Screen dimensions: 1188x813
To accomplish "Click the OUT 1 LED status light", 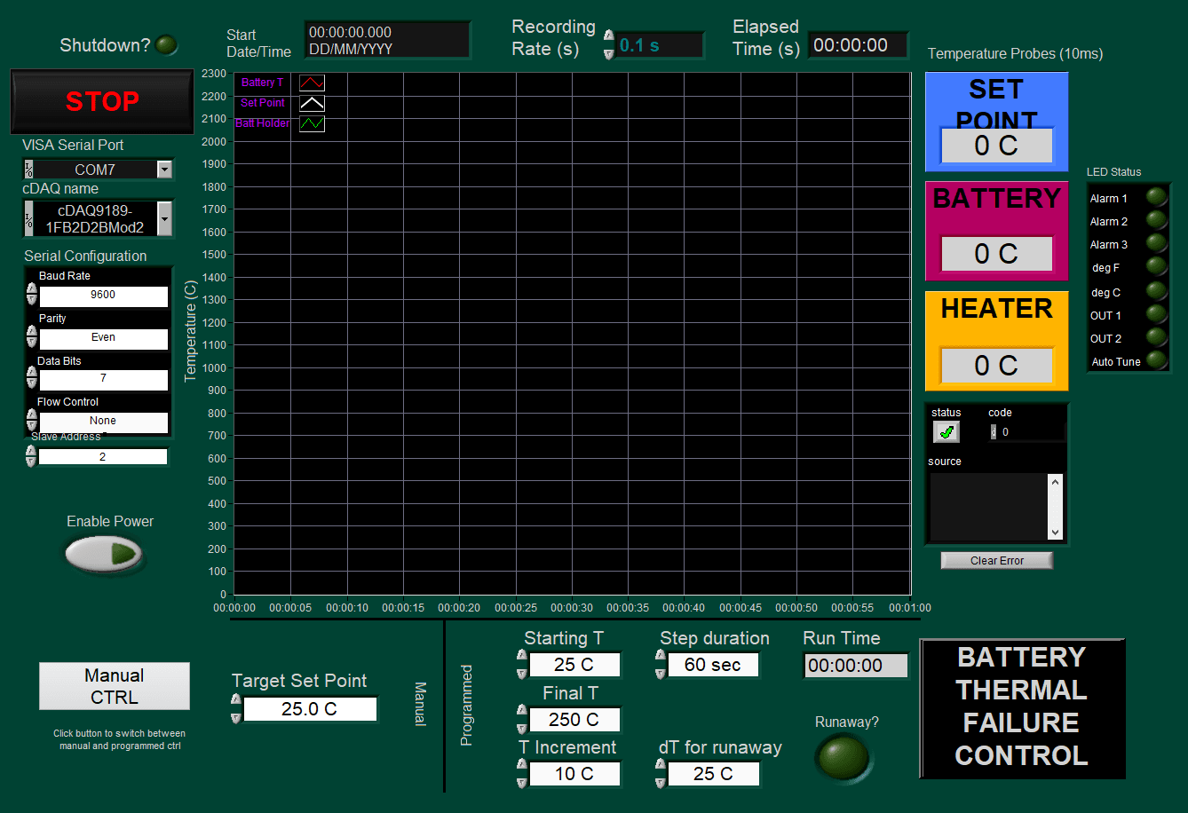I will pos(1156,314).
